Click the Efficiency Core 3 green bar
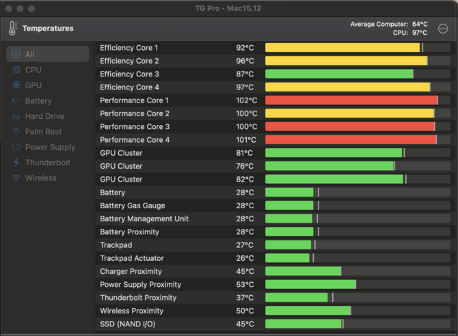This screenshot has height=336, width=458. pos(339,74)
